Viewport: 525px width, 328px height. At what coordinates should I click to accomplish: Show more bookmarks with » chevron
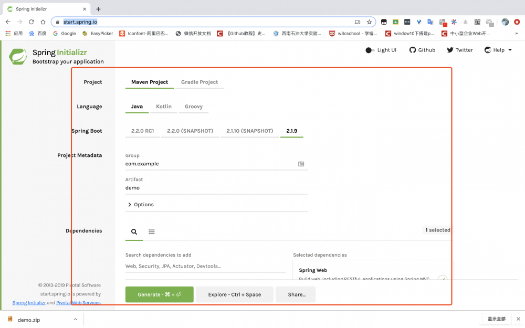click(516, 34)
